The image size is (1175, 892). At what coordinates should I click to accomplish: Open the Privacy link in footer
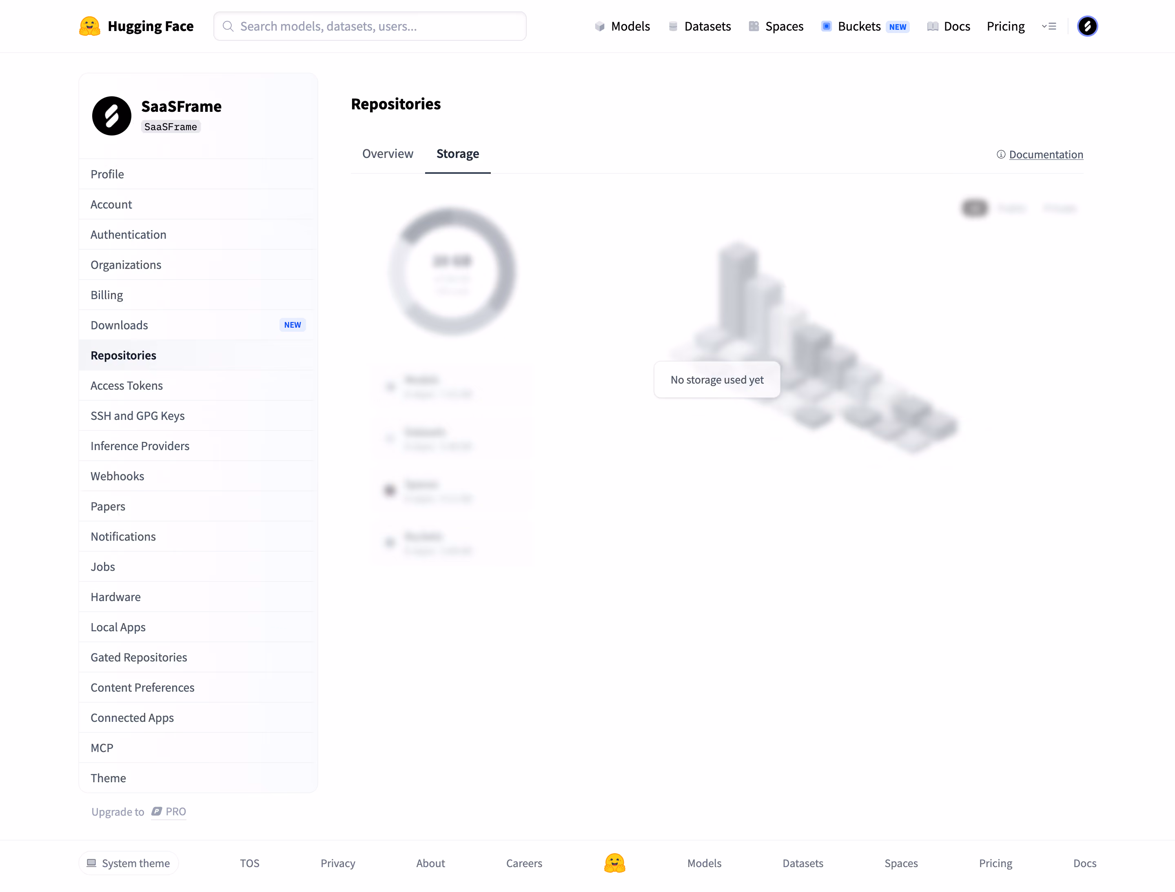338,863
